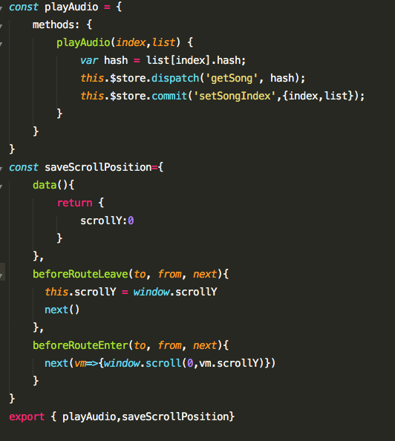Click the commit method call
395x441 pixels.
coord(169,97)
